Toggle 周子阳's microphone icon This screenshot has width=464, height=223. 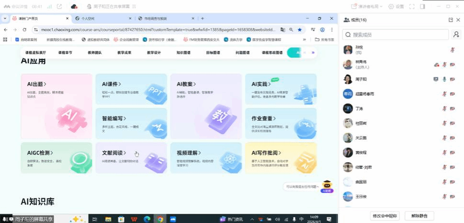click(x=444, y=79)
